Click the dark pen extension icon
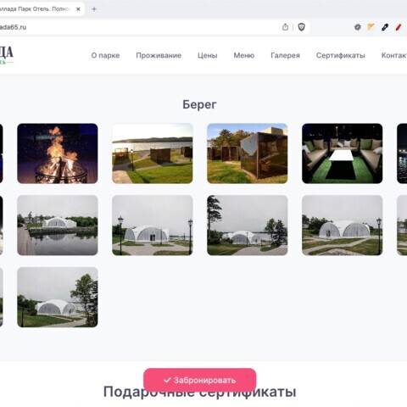 click(385, 27)
